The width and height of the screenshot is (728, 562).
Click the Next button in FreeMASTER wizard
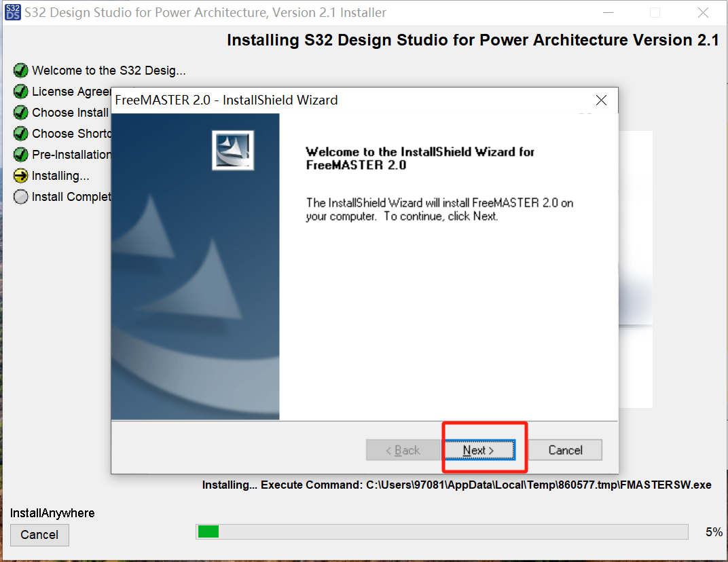pyautogui.click(x=480, y=450)
